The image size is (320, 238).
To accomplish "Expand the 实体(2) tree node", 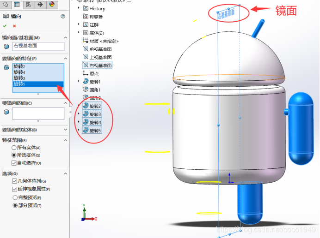I will 79,32.
